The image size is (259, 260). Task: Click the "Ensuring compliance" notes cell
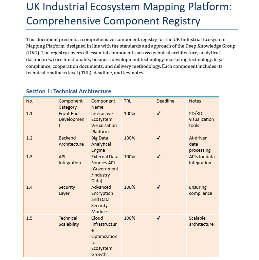[x=200, y=190]
